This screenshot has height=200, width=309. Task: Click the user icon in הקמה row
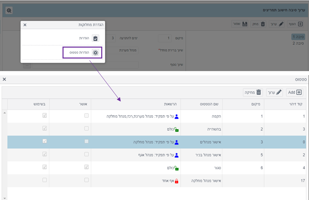[177, 117]
